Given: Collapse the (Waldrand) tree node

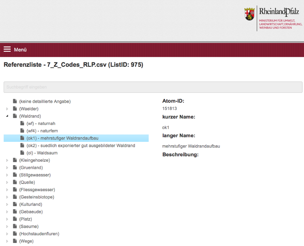Looking at the screenshot, I should pyautogui.click(x=7, y=116).
